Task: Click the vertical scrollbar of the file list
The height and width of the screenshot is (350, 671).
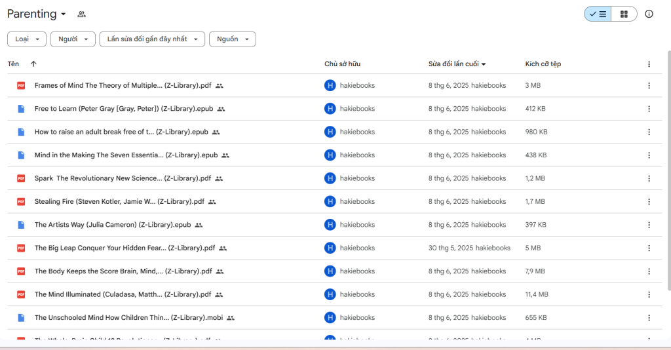Action: click(669, 171)
